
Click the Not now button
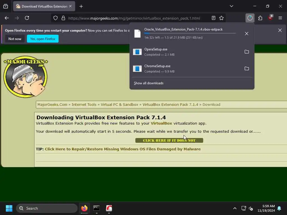pyautogui.click(x=15, y=39)
